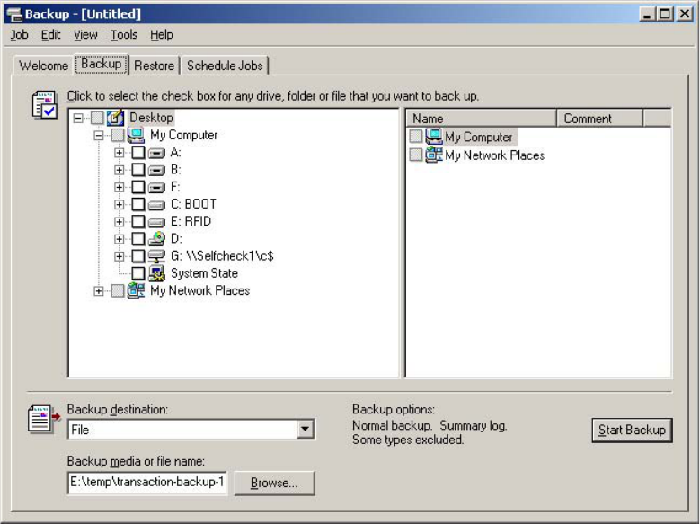The width and height of the screenshot is (700, 524).
Task: Check the B: drive checkbox
Action: click(138, 170)
